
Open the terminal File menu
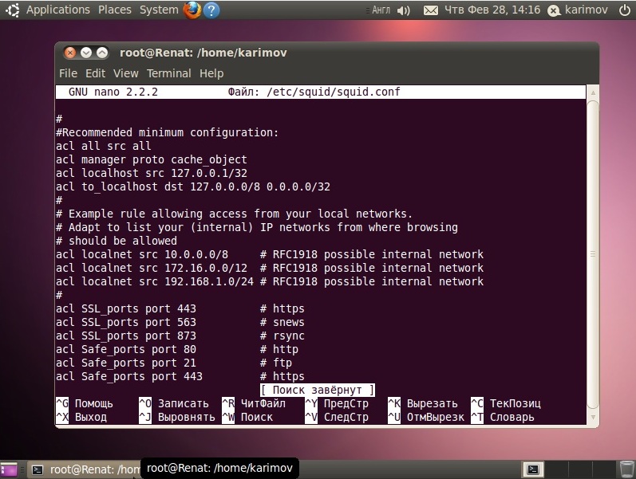68,73
